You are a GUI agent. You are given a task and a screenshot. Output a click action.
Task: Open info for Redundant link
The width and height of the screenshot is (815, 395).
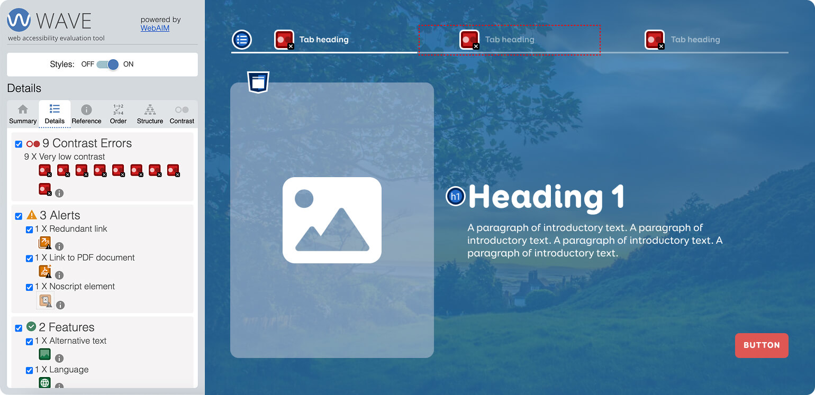click(59, 246)
